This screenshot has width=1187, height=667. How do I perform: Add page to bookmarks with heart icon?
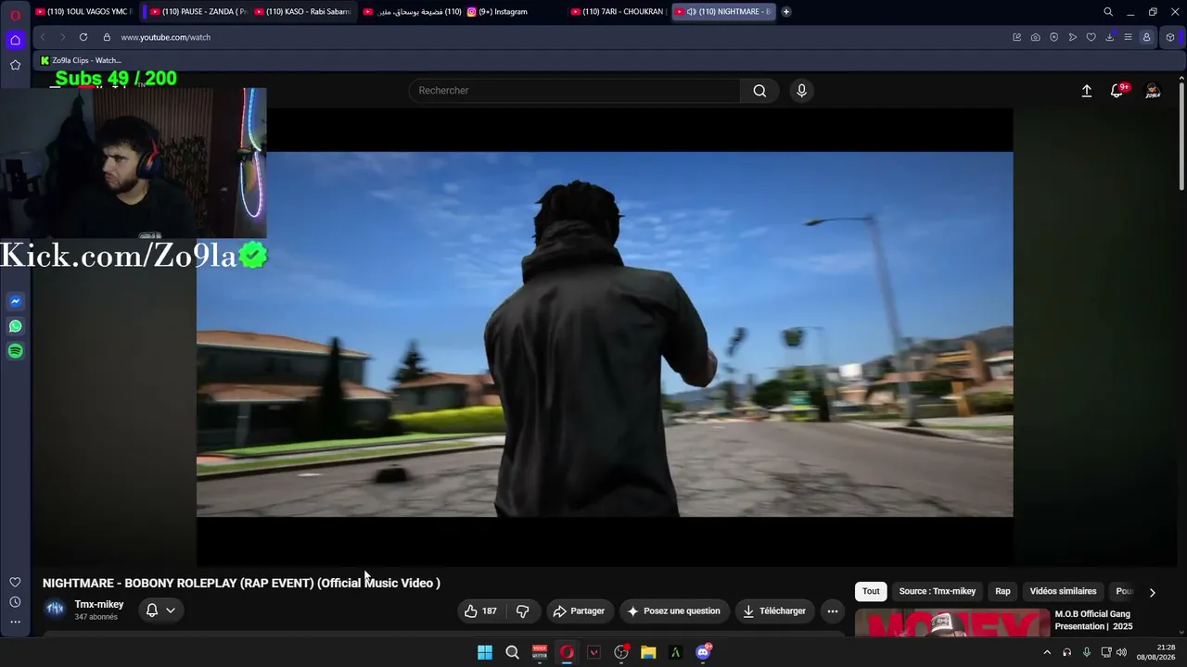[1091, 37]
